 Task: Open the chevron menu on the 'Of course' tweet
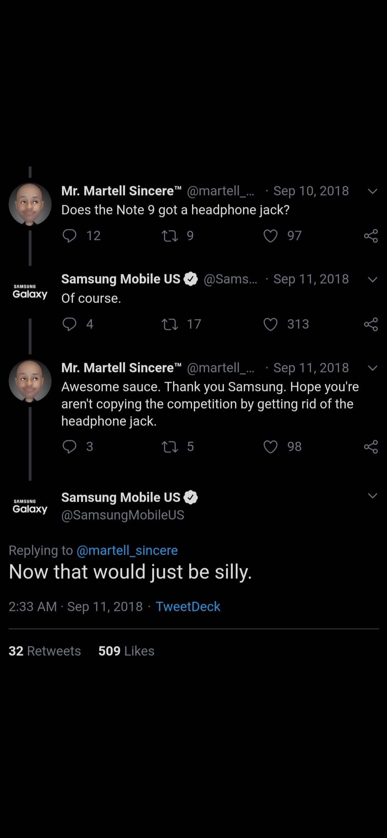372,280
